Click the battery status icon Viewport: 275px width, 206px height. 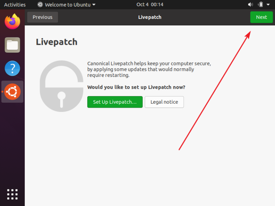pos(261,5)
